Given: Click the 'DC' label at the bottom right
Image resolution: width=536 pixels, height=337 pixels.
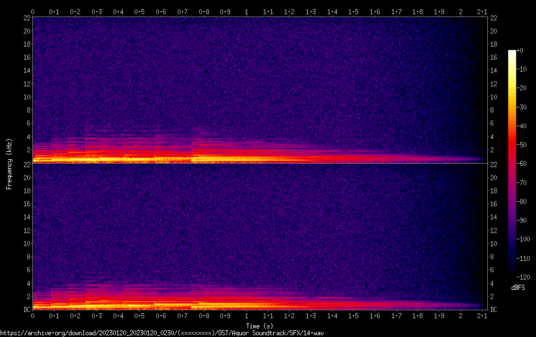Looking at the screenshot, I should 494,310.
